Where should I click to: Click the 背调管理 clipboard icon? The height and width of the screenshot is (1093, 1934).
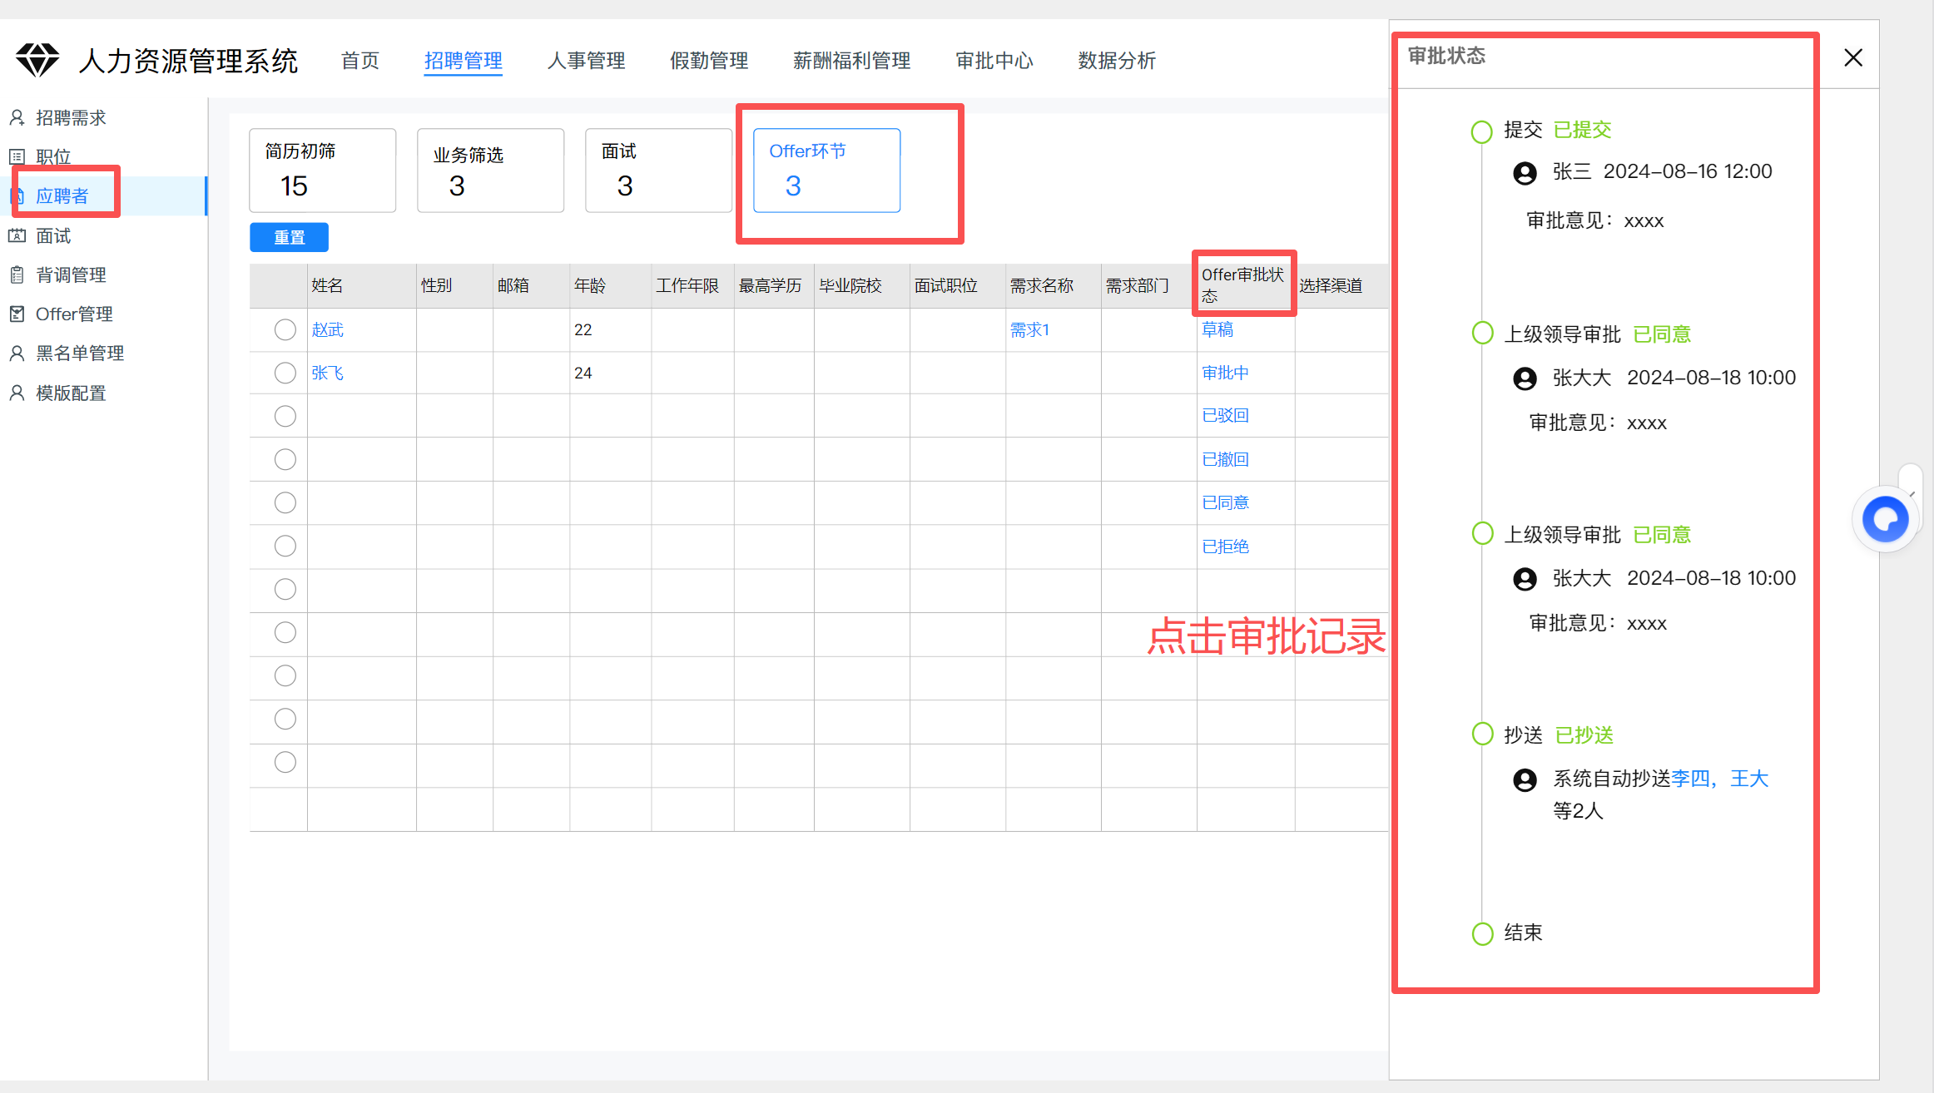(x=17, y=275)
